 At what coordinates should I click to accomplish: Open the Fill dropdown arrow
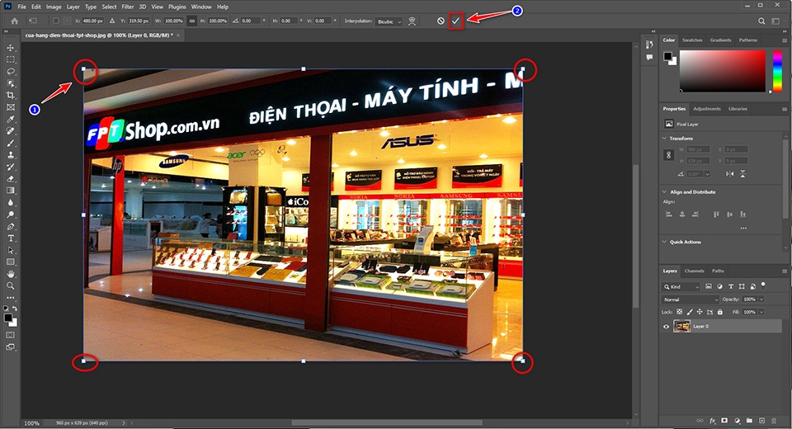click(761, 312)
